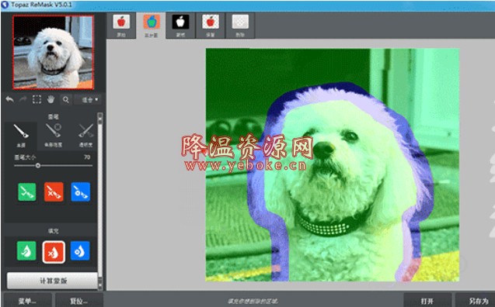Viewport: 495px width, 307px height.
Task: Switch to the tri-map colored apple tab
Action: (x=152, y=26)
